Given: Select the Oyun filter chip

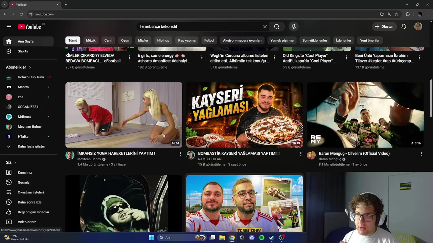Looking at the screenshot, I should (125, 40).
